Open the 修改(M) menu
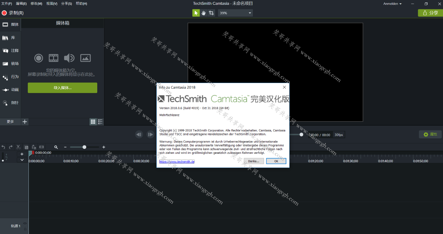 click(x=36, y=4)
